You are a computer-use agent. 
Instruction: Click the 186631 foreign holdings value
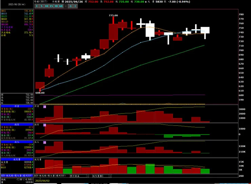28,111
